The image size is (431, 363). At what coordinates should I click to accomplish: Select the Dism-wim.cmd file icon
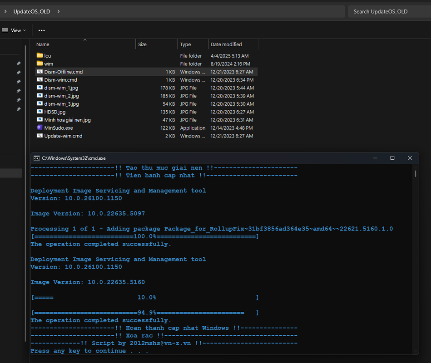[40, 79]
